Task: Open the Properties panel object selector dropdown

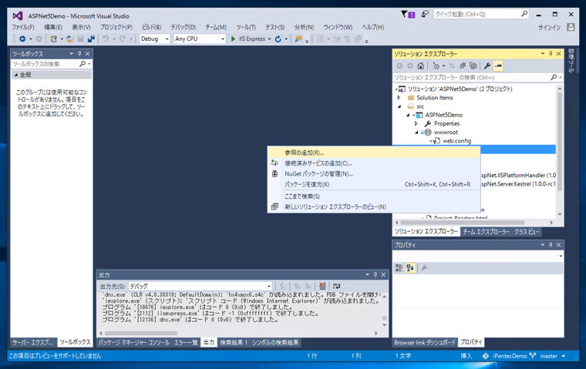Action: pyautogui.click(x=561, y=257)
